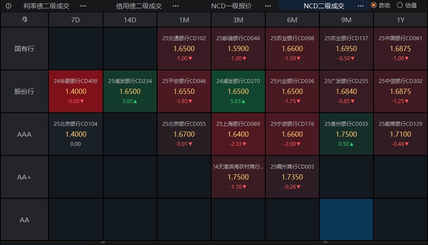Switch to the 信用债二级成交 tab
The width and height of the screenshot is (428, 245).
click(139, 6)
